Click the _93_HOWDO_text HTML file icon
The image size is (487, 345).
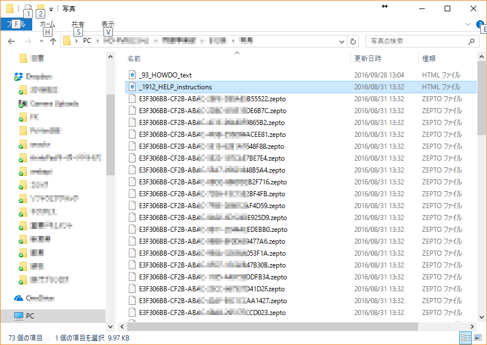click(x=133, y=75)
